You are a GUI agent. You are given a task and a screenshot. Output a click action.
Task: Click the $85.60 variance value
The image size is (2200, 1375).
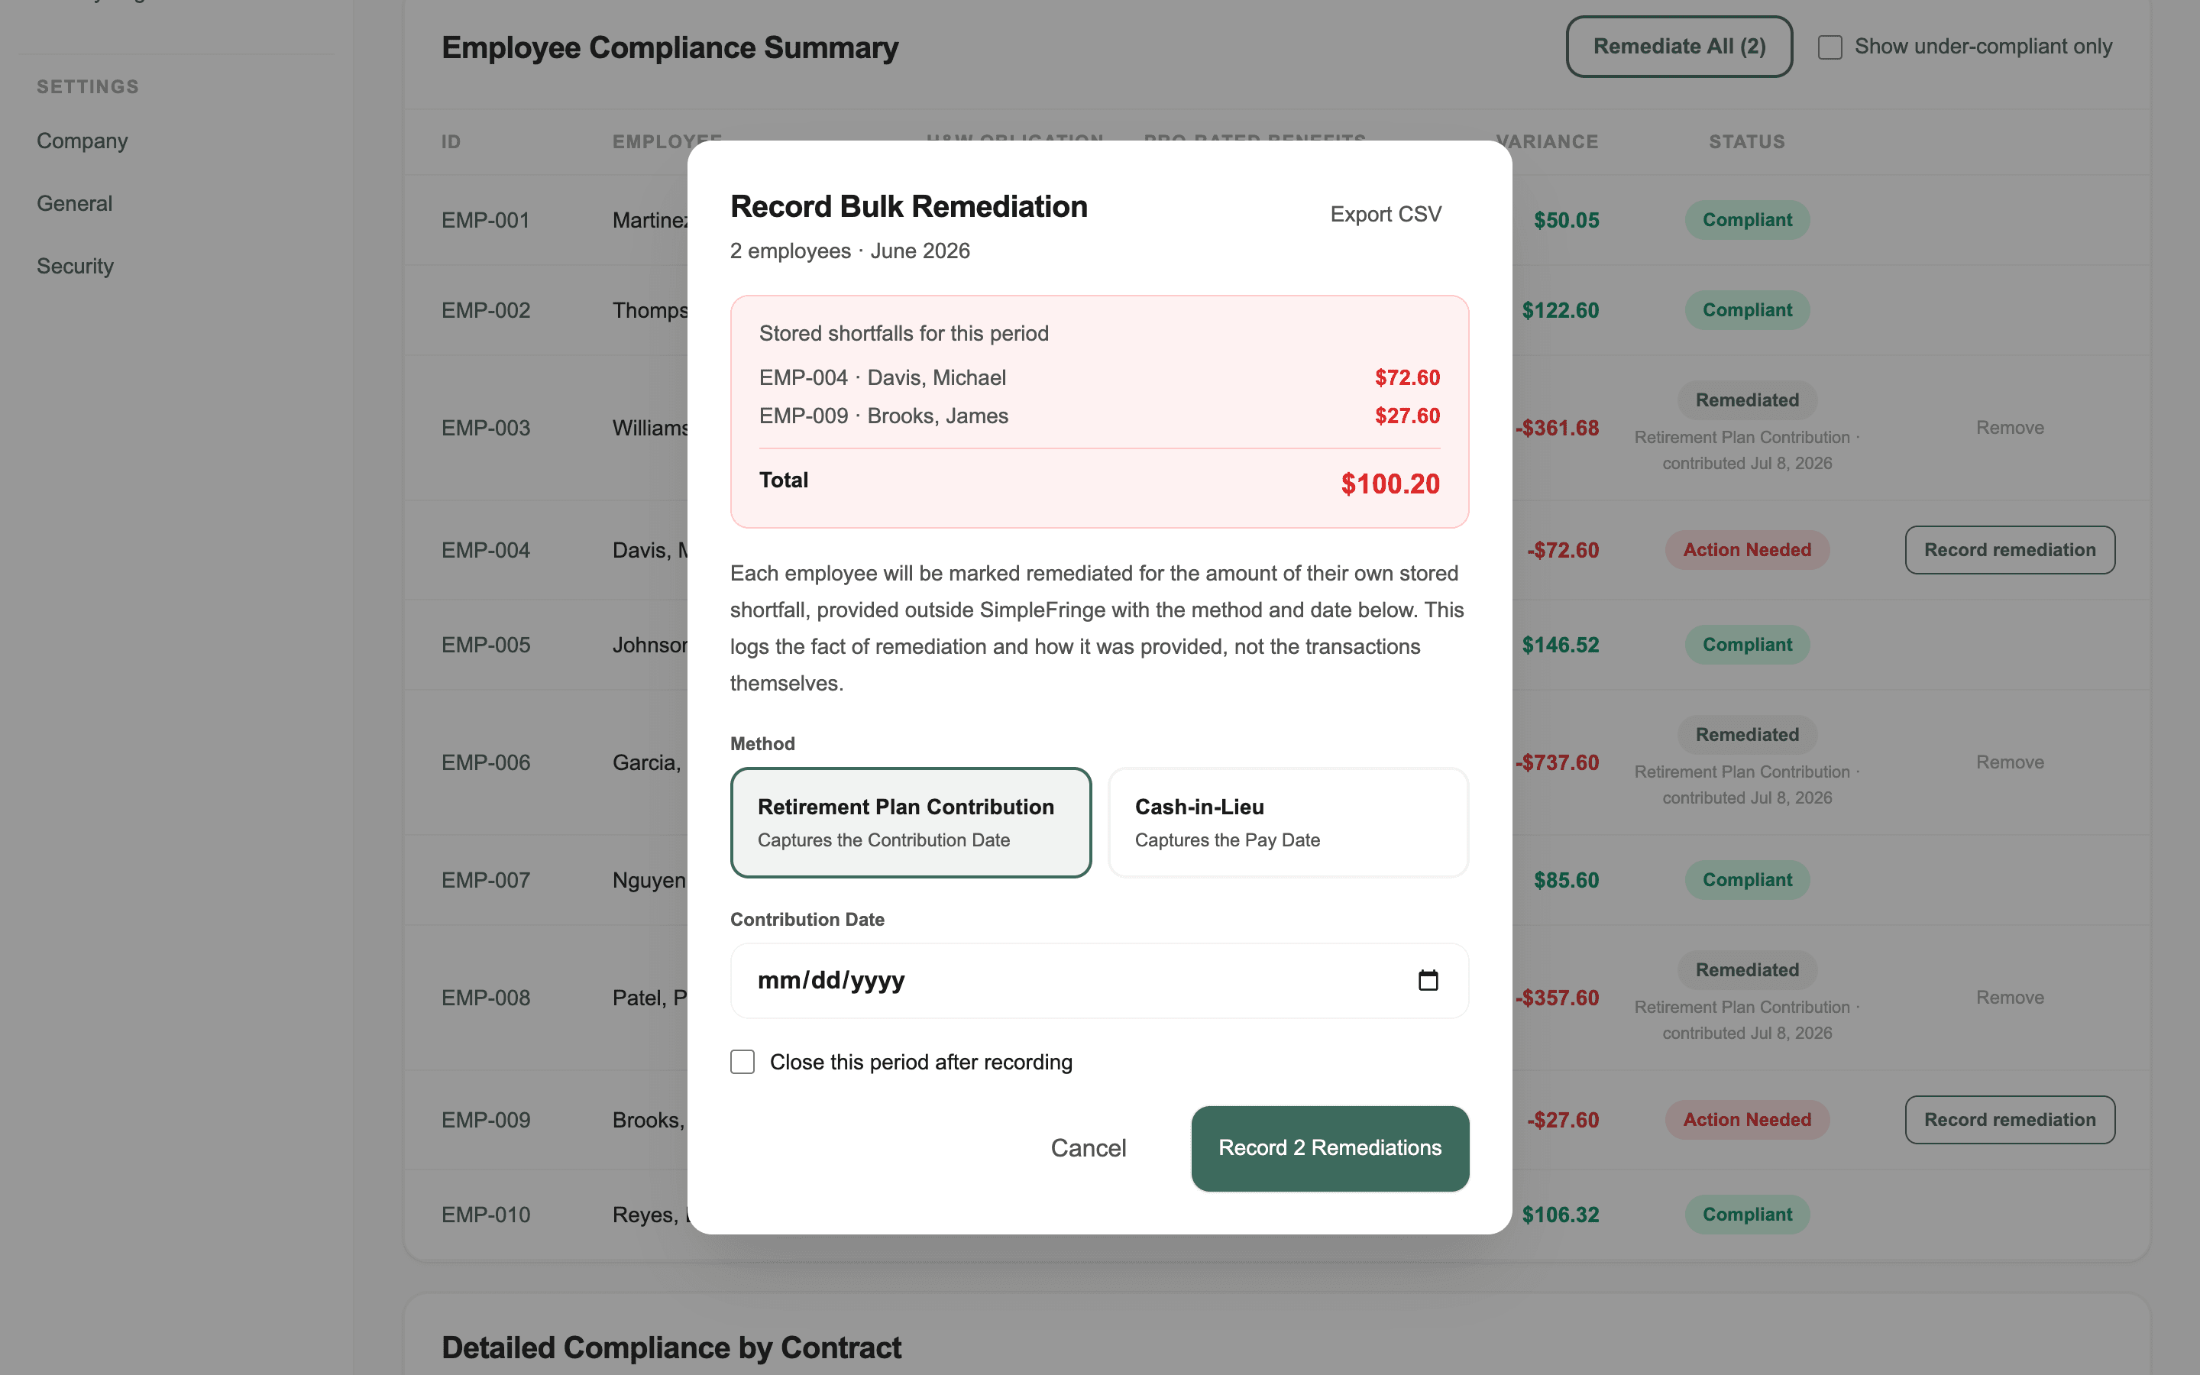[1565, 880]
